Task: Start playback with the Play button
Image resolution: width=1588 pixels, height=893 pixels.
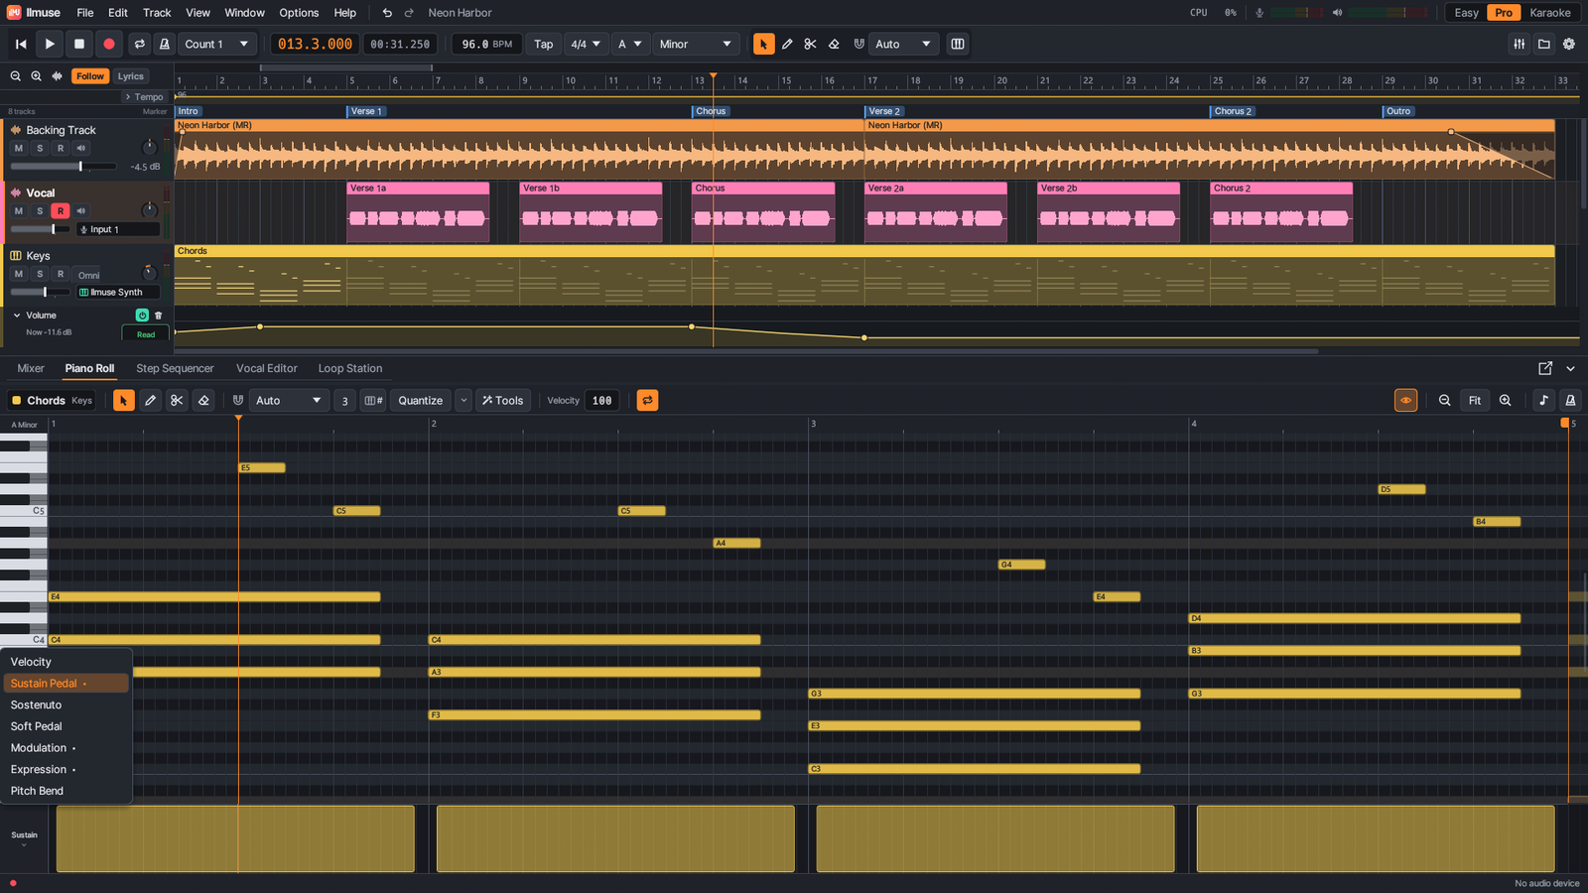Action: click(50, 44)
